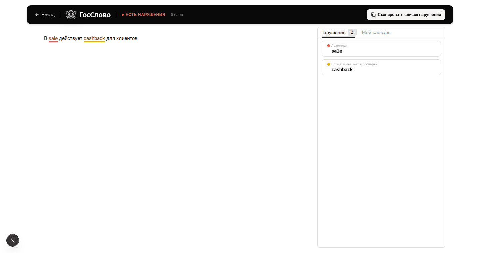
Task: Click the ГосСлово eagle emblem logo
Action: point(71,15)
